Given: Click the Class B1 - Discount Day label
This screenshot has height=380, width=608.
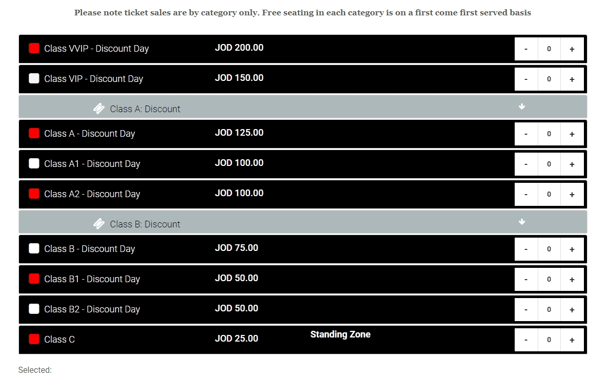Looking at the screenshot, I should point(92,279).
